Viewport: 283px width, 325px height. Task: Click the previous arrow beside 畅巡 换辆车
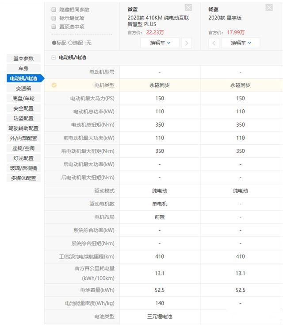[x=214, y=43]
